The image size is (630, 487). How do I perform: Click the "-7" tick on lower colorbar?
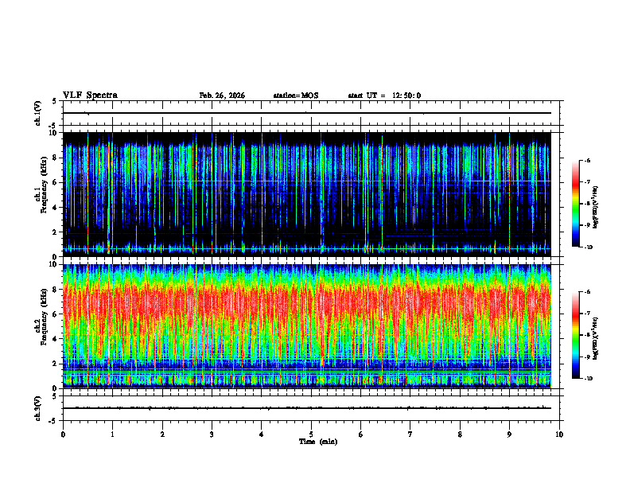[588, 314]
